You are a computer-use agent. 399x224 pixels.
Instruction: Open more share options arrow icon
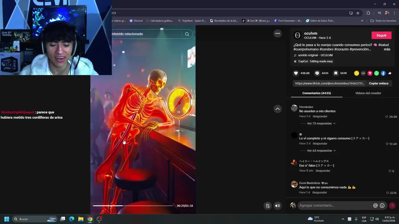tap(390, 73)
